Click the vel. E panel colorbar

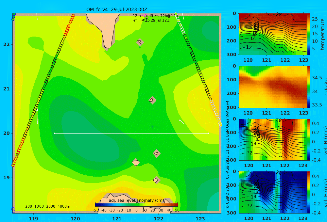(308, 192)
